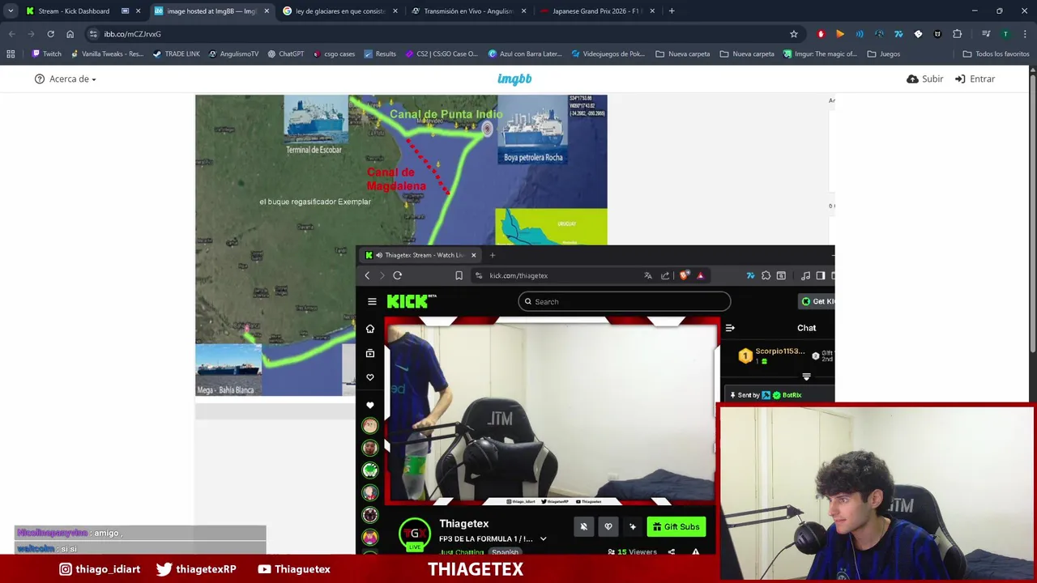1037x583 pixels.
Task: Switch to Stream - Kick Dashboard tab
Action: [74, 11]
